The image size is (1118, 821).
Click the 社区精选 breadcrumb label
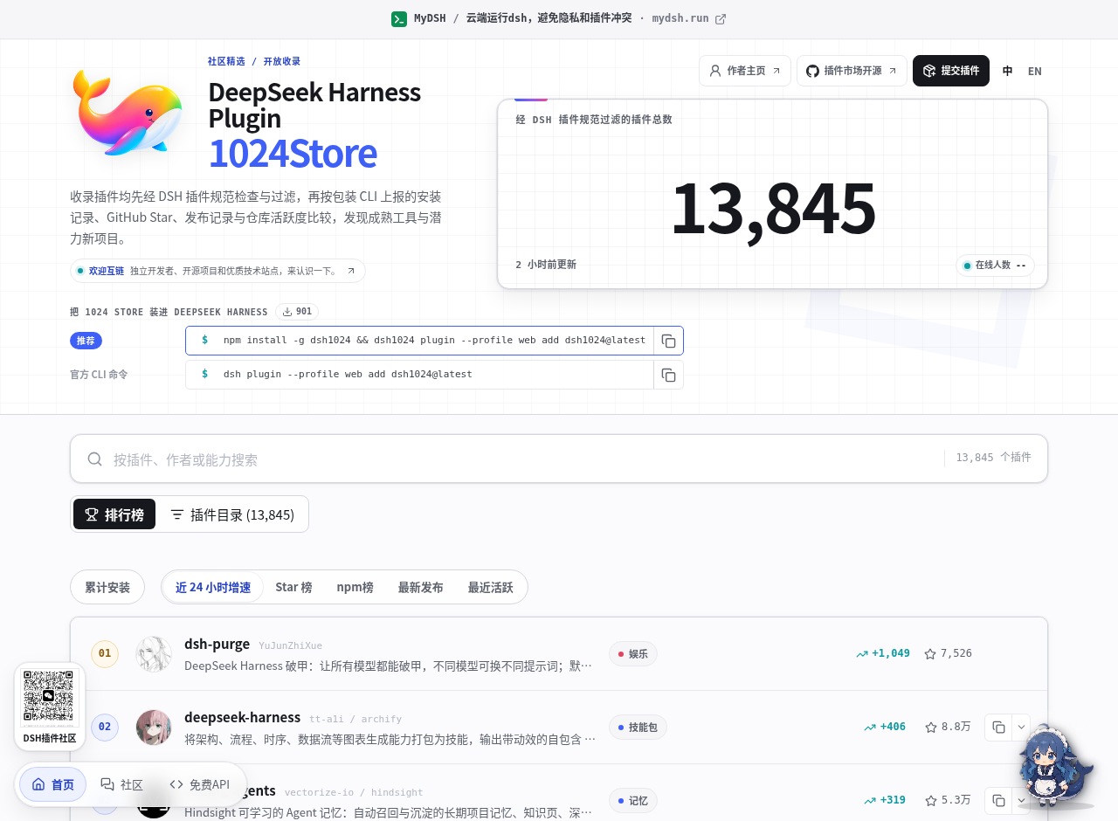coord(226,61)
